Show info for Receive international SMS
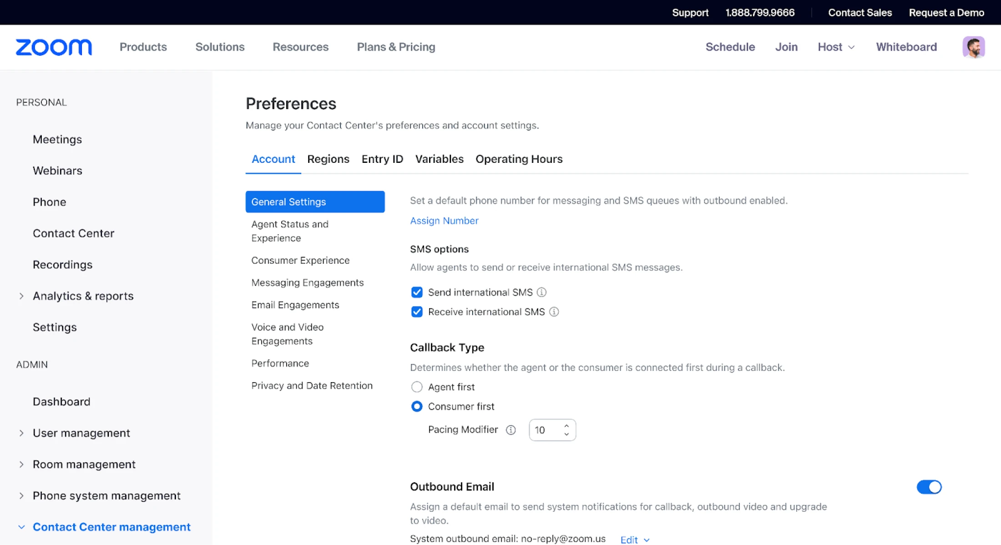 554,312
